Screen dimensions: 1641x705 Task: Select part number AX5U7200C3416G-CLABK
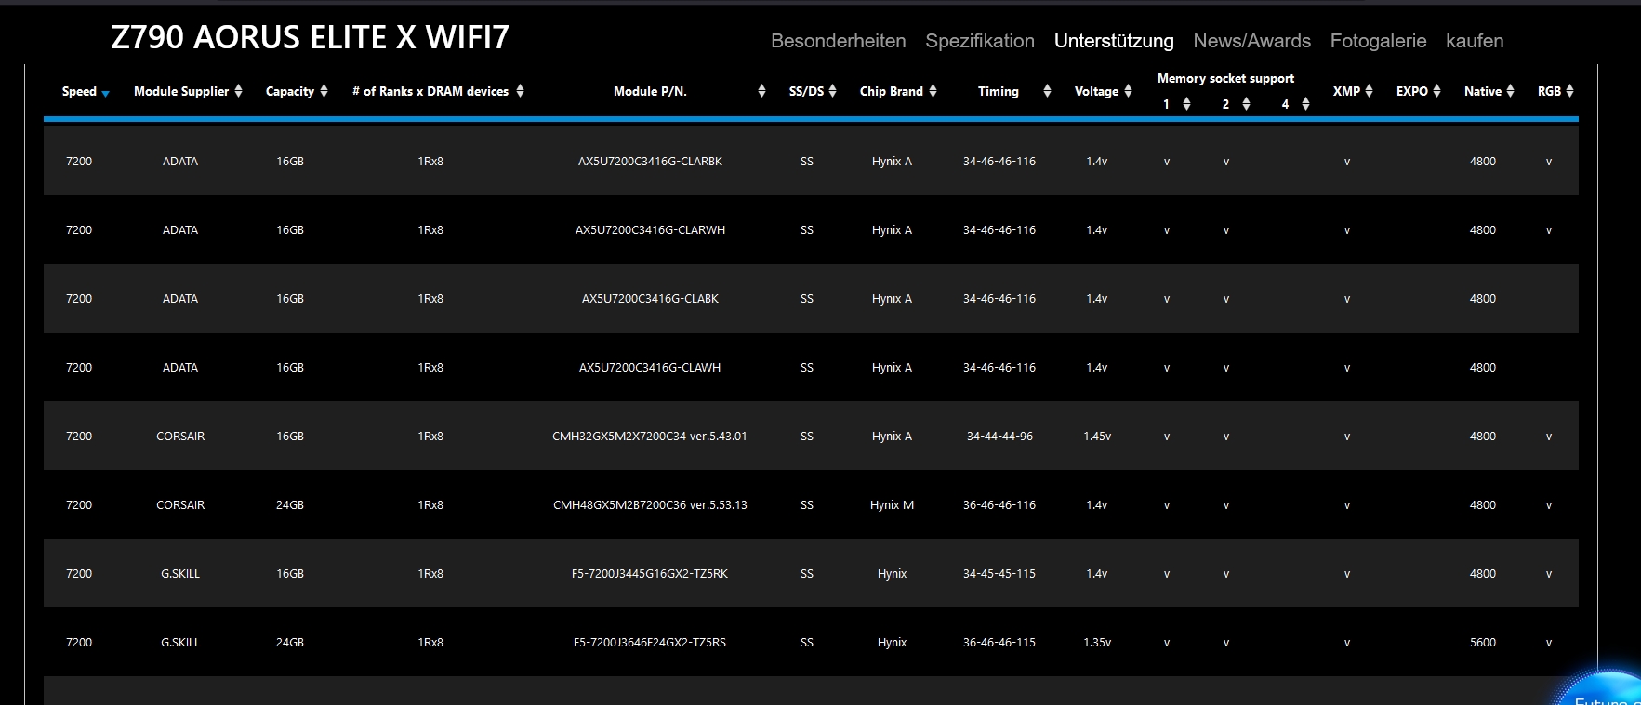[650, 299]
